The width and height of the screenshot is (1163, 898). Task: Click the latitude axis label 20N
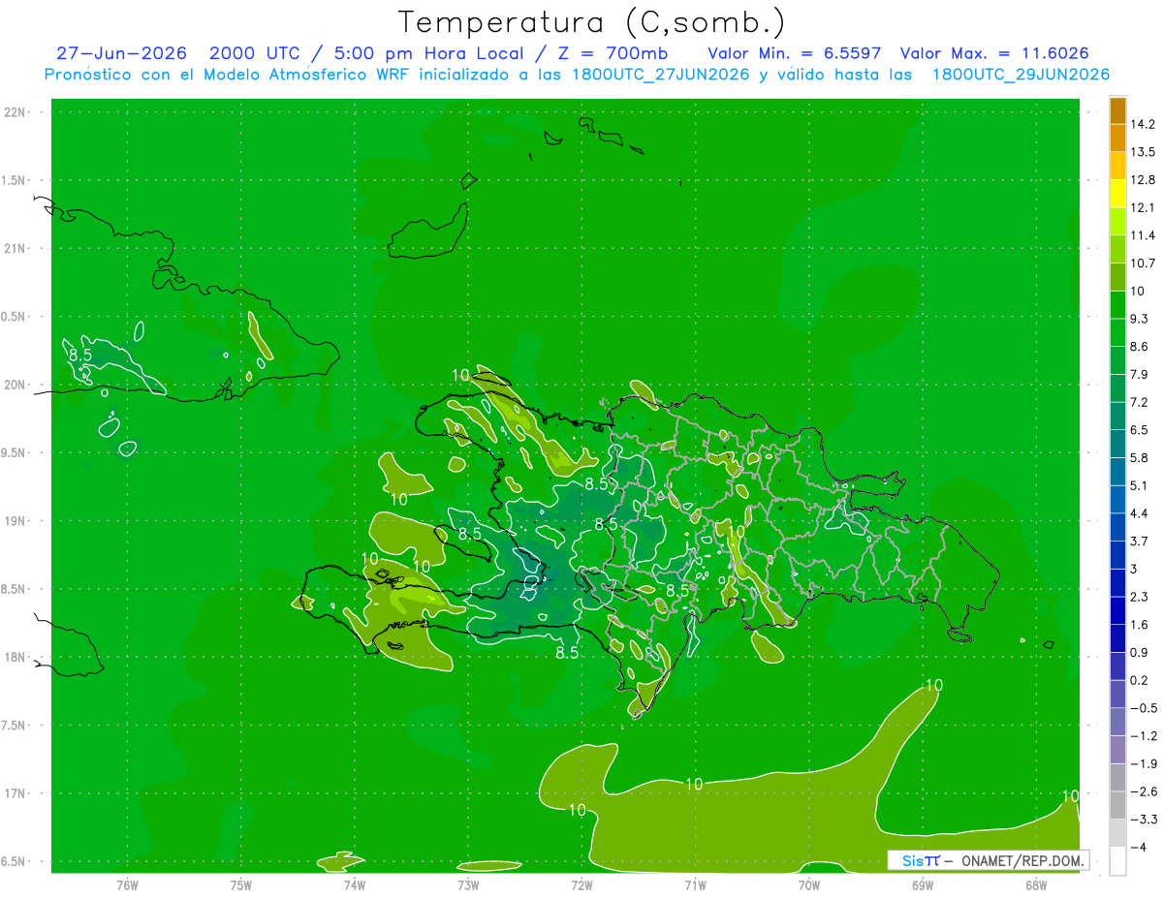click(16, 385)
